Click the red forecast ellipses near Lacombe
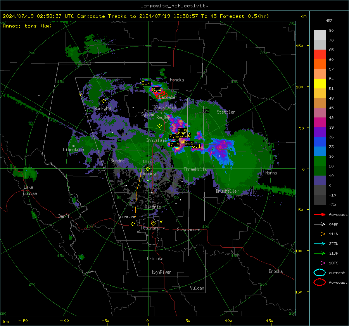The image size is (349, 326). [x=162, y=95]
